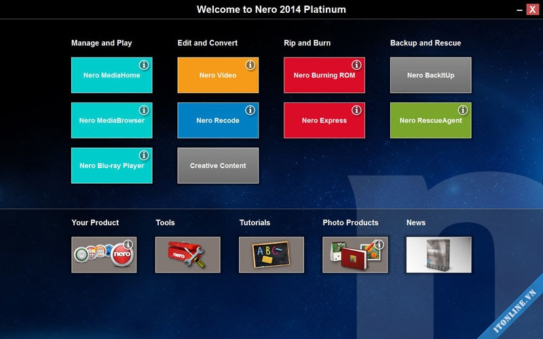Open the Nero Blu-ray Player info icon

[x=144, y=155]
